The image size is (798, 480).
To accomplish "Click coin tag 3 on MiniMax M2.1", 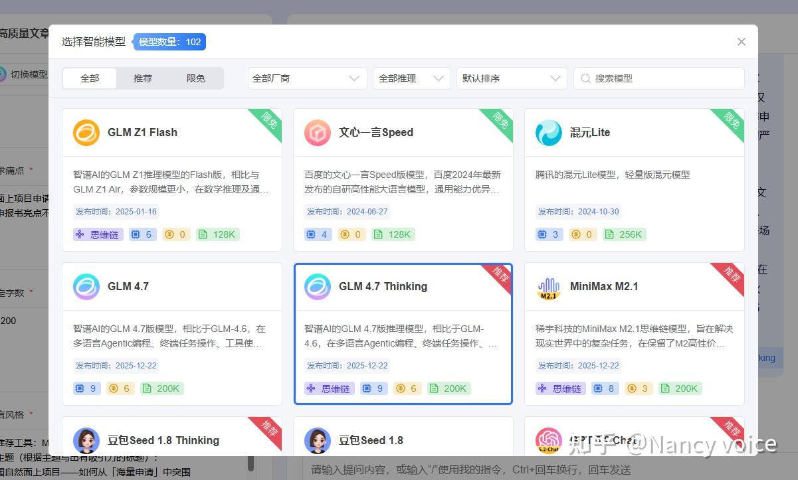I will [x=639, y=388].
